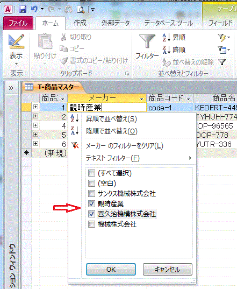The image size is (237, 289).
Task: Expand subdatasheet for record 2
Action: click(x=35, y=116)
